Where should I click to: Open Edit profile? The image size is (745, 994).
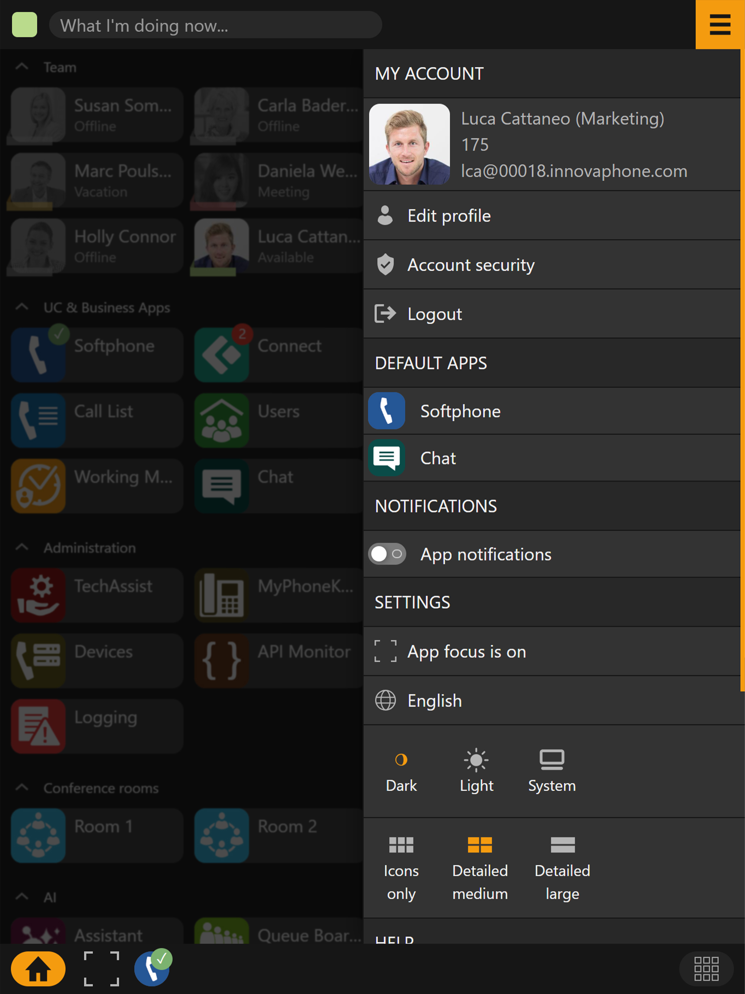point(552,216)
